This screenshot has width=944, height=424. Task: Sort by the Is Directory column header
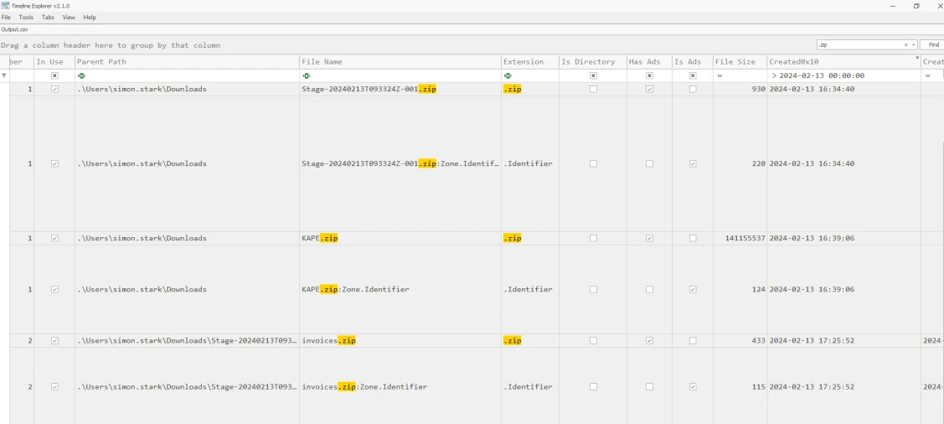[x=592, y=61]
